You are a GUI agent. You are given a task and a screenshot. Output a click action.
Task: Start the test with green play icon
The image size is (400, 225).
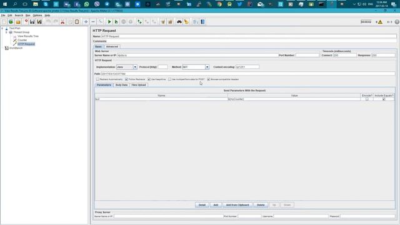click(x=109, y=22)
